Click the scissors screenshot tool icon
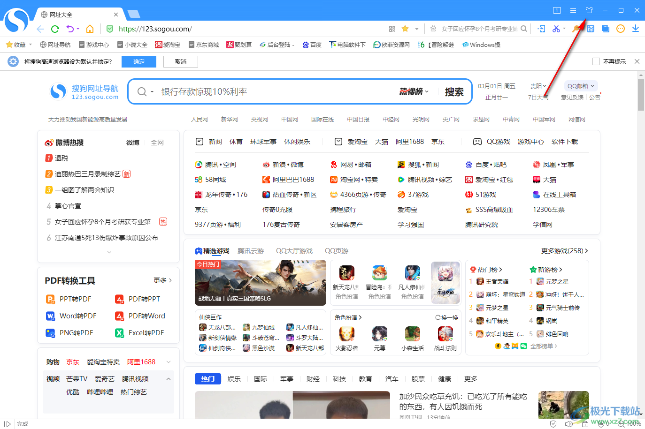The height and width of the screenshot is (429, 645). (x=556, y=29)
